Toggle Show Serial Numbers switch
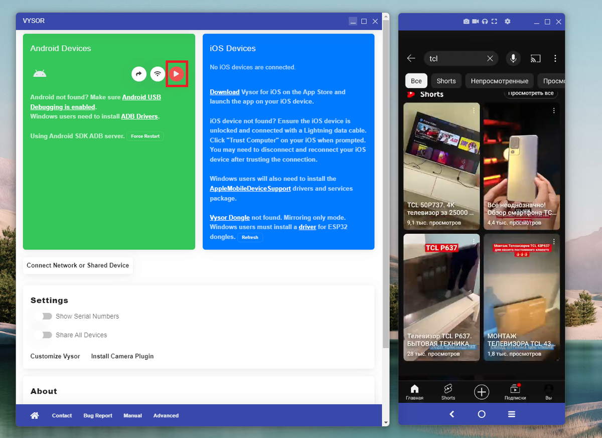This screenshot has height=438, width=602. (44, 316)
